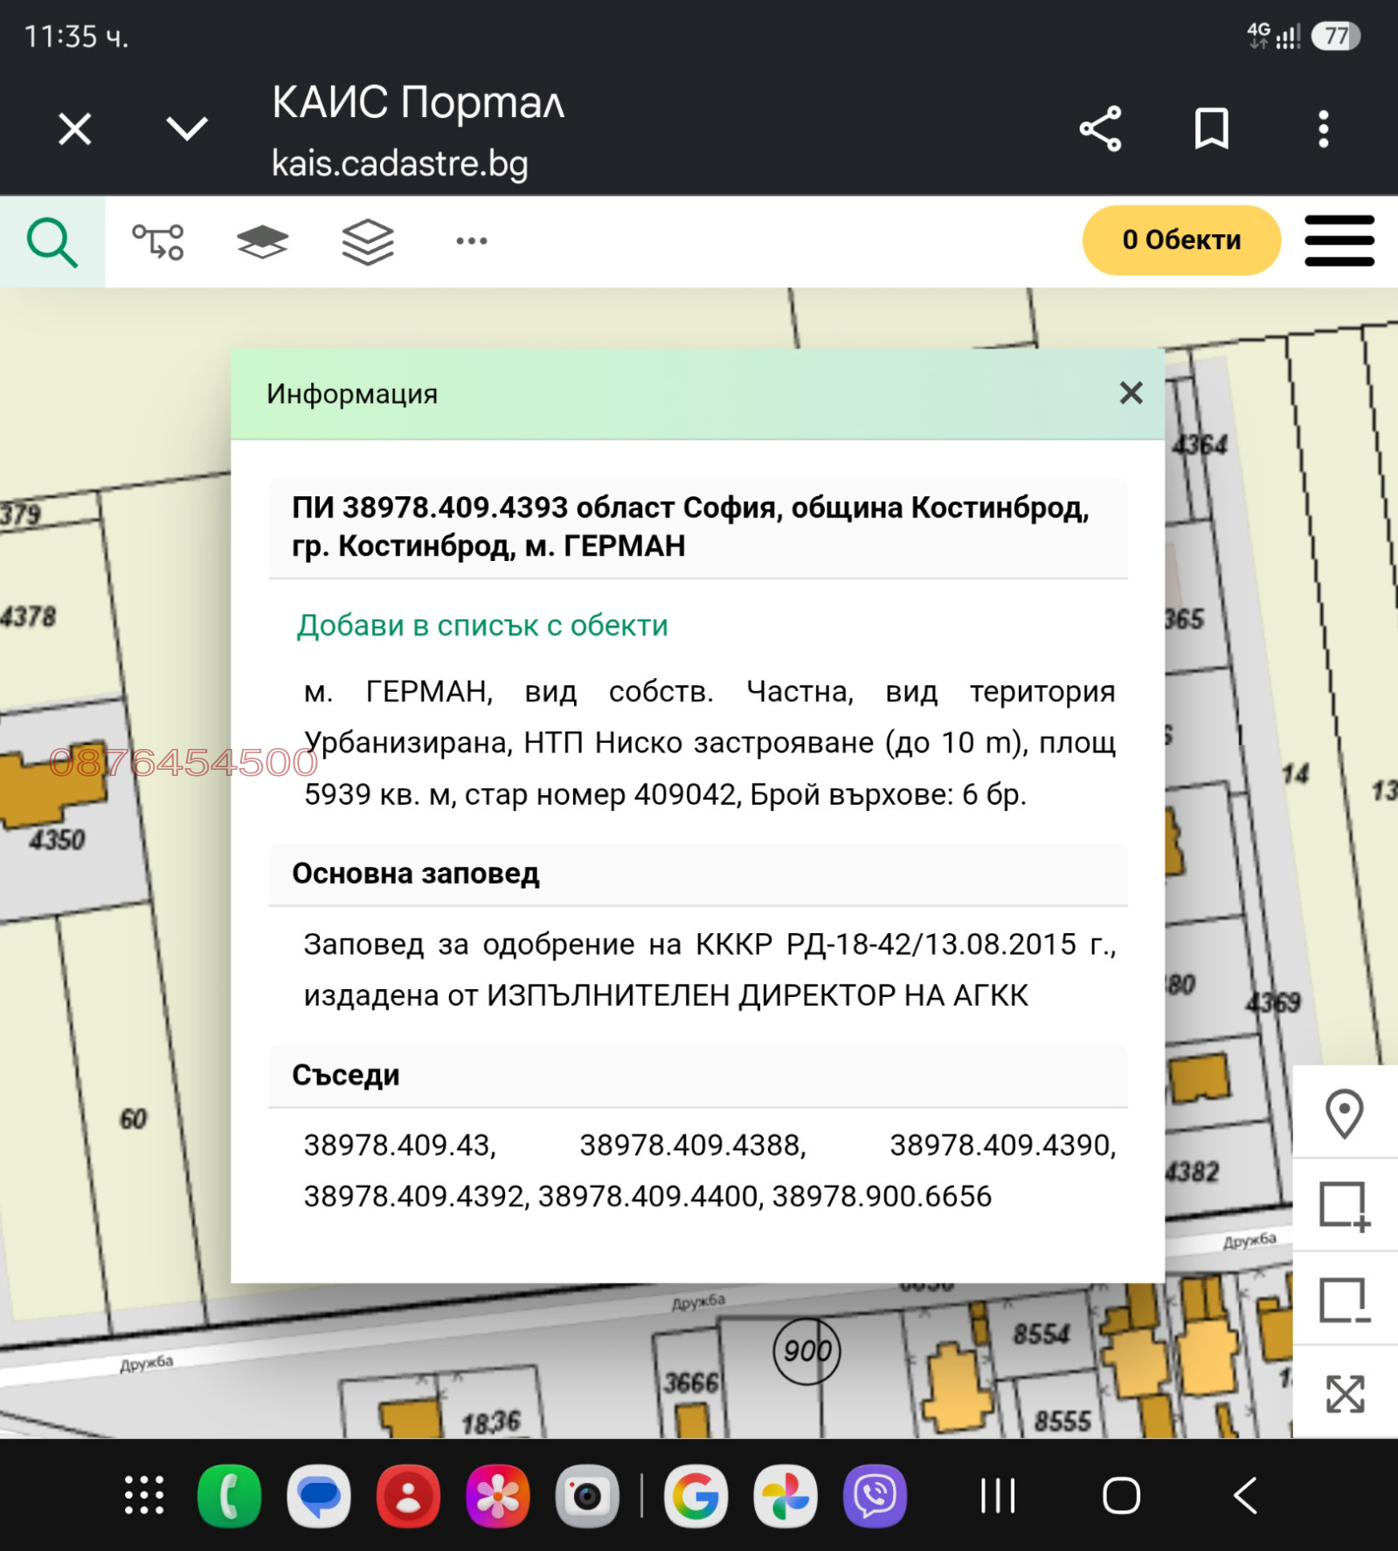Locate my position with pin icon
Screen dimensions: 1398x1551
(x=1345, y=1113)
